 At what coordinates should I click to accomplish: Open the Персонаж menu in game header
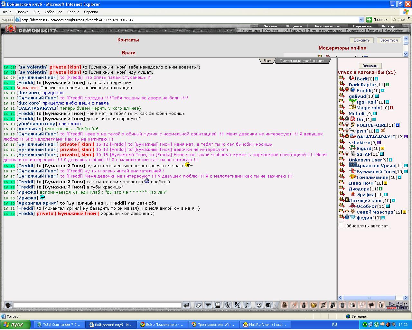tap(362, 26)
